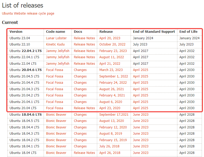Open the Ubuntu Website release cycle page link
Viewport: 204px width, 157px height.
tap(28, 14)
